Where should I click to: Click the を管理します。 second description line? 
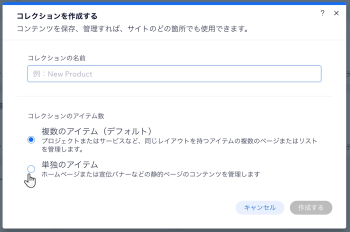tap(62, 149)
